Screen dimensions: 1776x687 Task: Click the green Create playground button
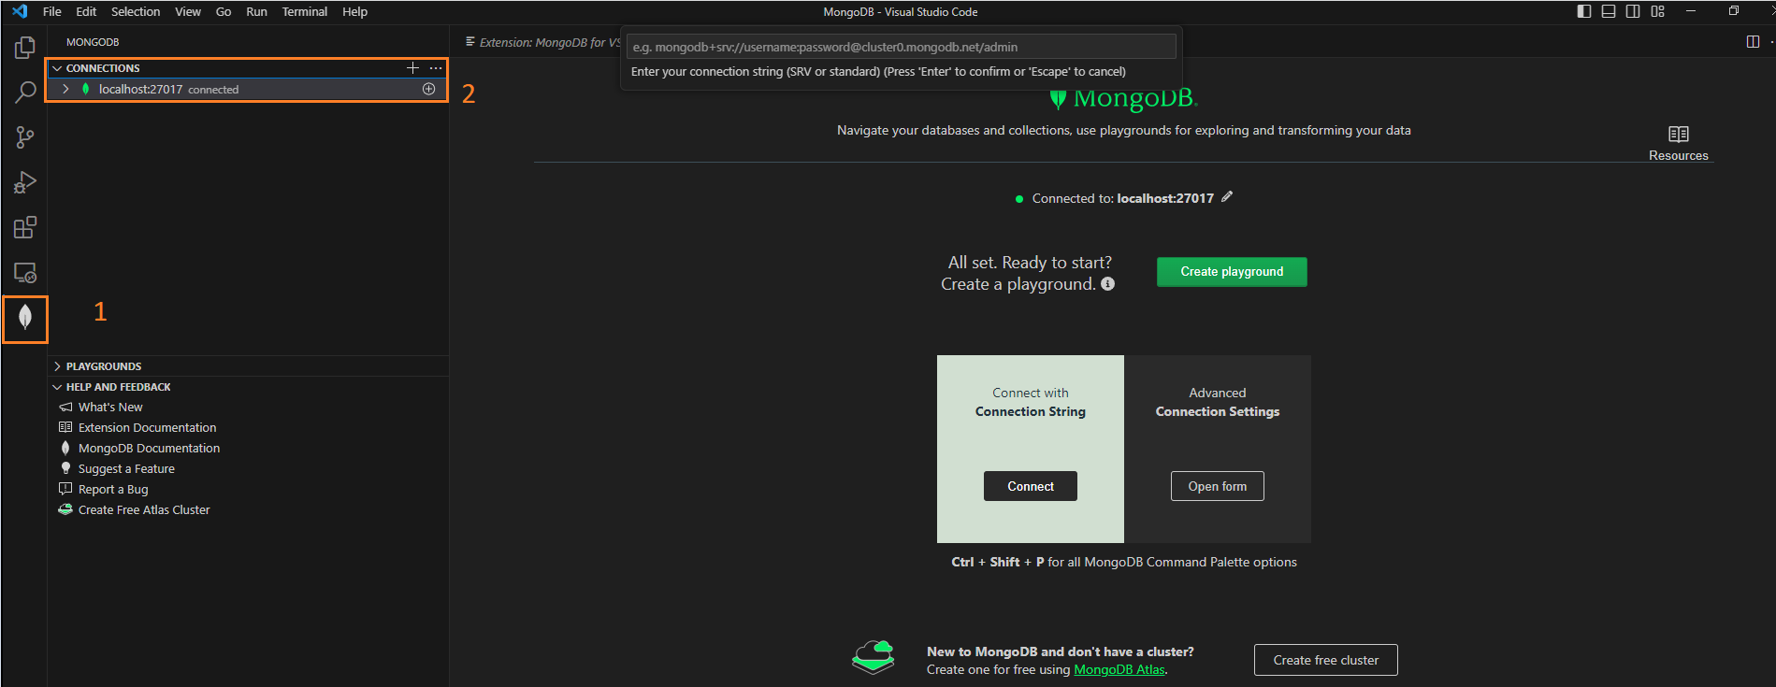[x=1232, y=272]
